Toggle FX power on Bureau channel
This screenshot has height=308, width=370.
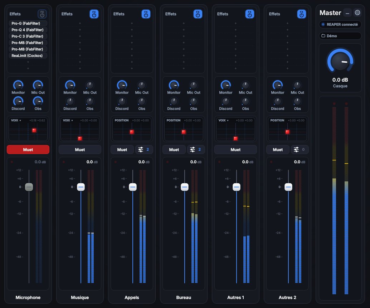tap(198, 14)
